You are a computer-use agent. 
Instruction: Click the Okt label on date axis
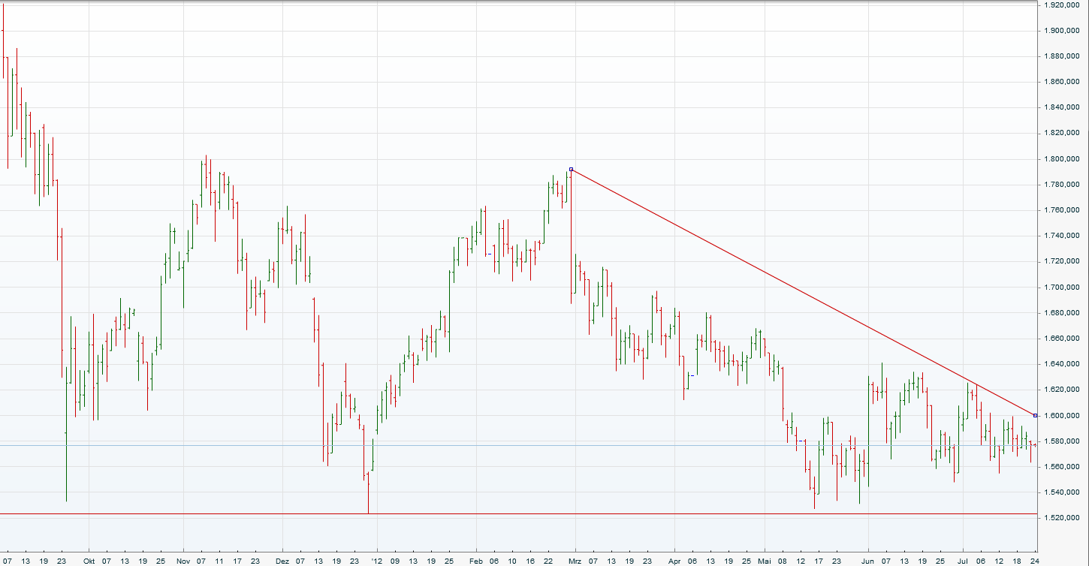point(89,561)
